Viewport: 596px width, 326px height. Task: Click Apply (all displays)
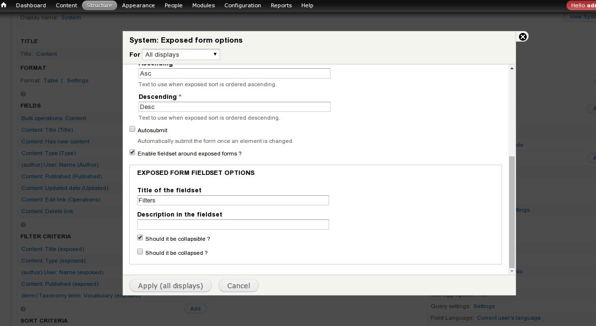click(x=170, y=285)
